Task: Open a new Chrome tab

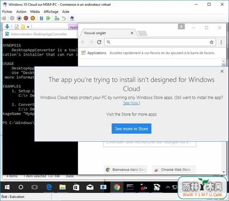Action: click(142, 33)
